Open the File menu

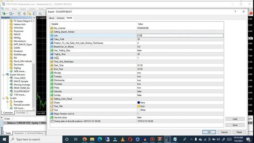7,9
